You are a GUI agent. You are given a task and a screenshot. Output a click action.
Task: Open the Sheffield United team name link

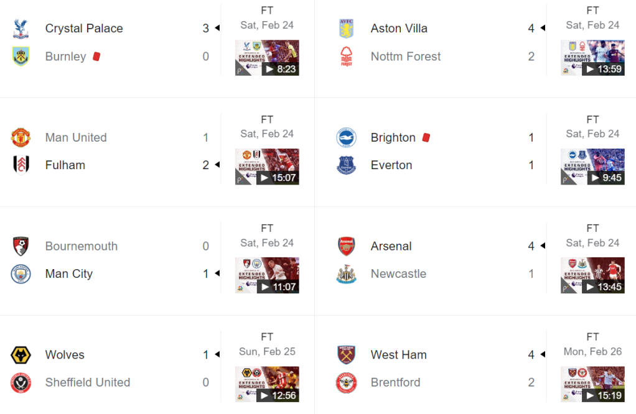tap(88, 383)
